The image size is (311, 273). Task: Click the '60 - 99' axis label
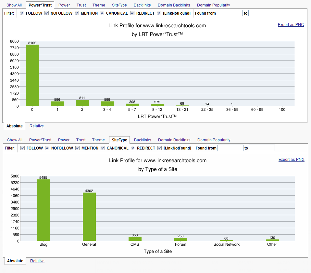point(257,110)
